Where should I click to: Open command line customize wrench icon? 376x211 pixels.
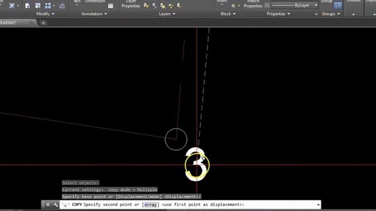pyautogui.click(x=55, y=205)
